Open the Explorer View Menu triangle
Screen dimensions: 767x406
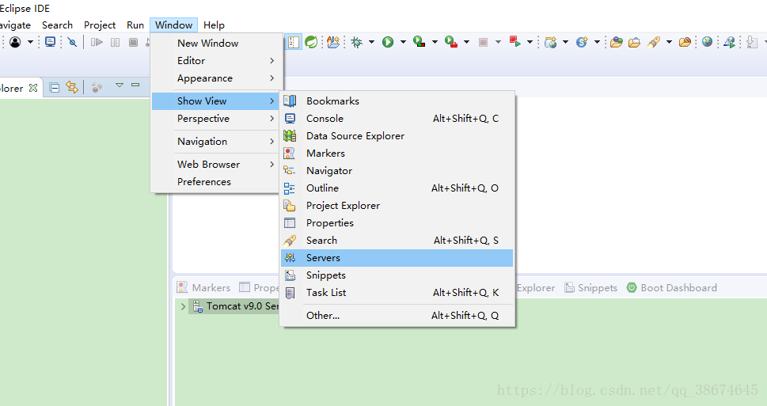tap(119, 85)
